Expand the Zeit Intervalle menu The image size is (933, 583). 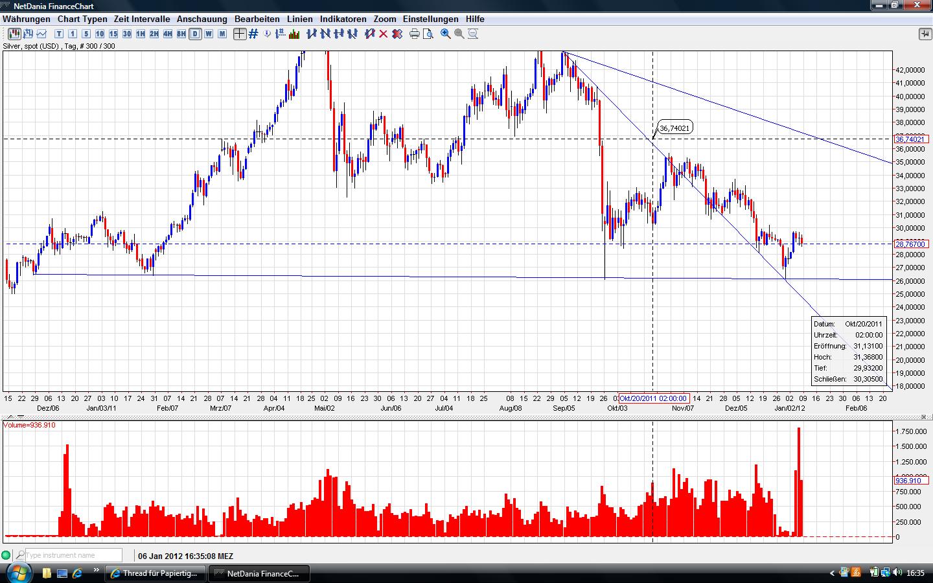pos(142,19)
